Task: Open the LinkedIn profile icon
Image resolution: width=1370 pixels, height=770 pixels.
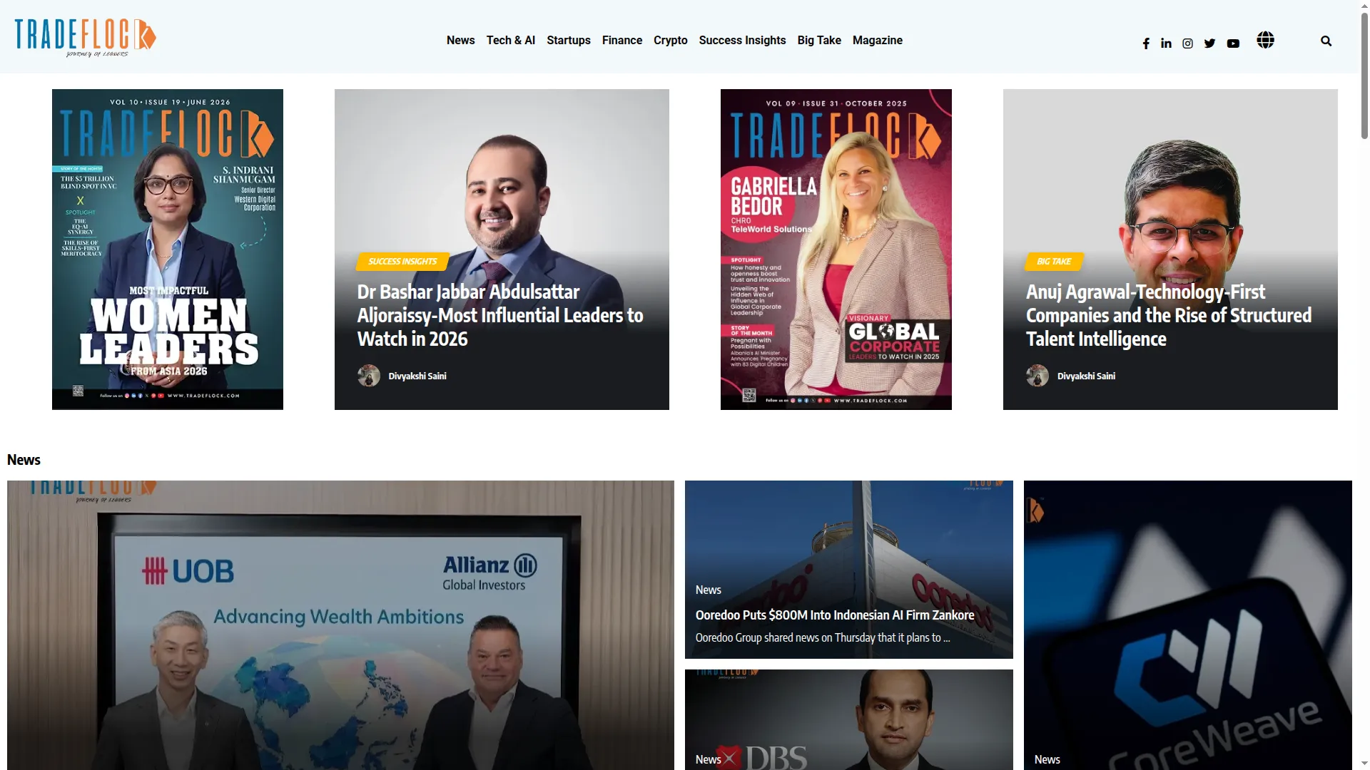Action: 1166,43
